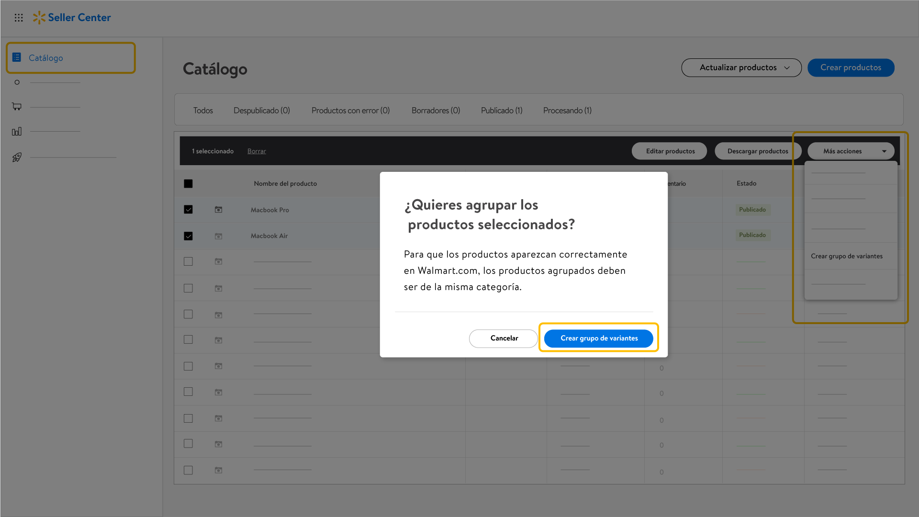Screen dimensions: 919x517
Task: Expand the Actualizar productos dropdown
Action: point(741,67)
